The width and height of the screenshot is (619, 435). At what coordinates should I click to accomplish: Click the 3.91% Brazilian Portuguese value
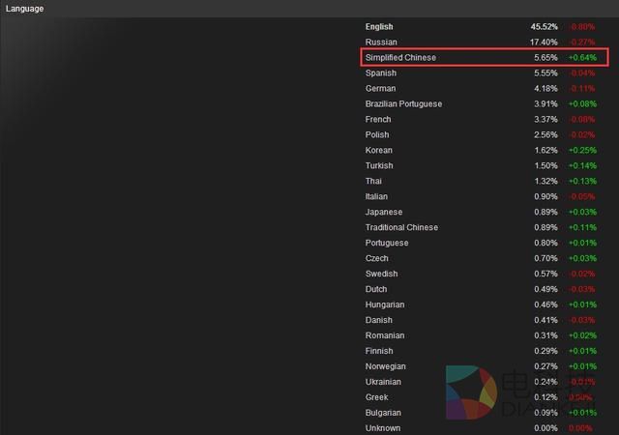point(545,103)
